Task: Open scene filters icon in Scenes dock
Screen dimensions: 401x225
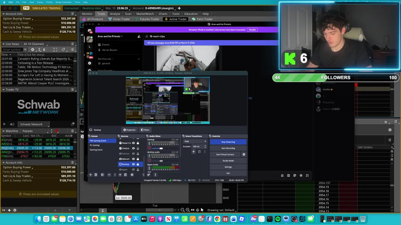Action: tap(102, 175)
